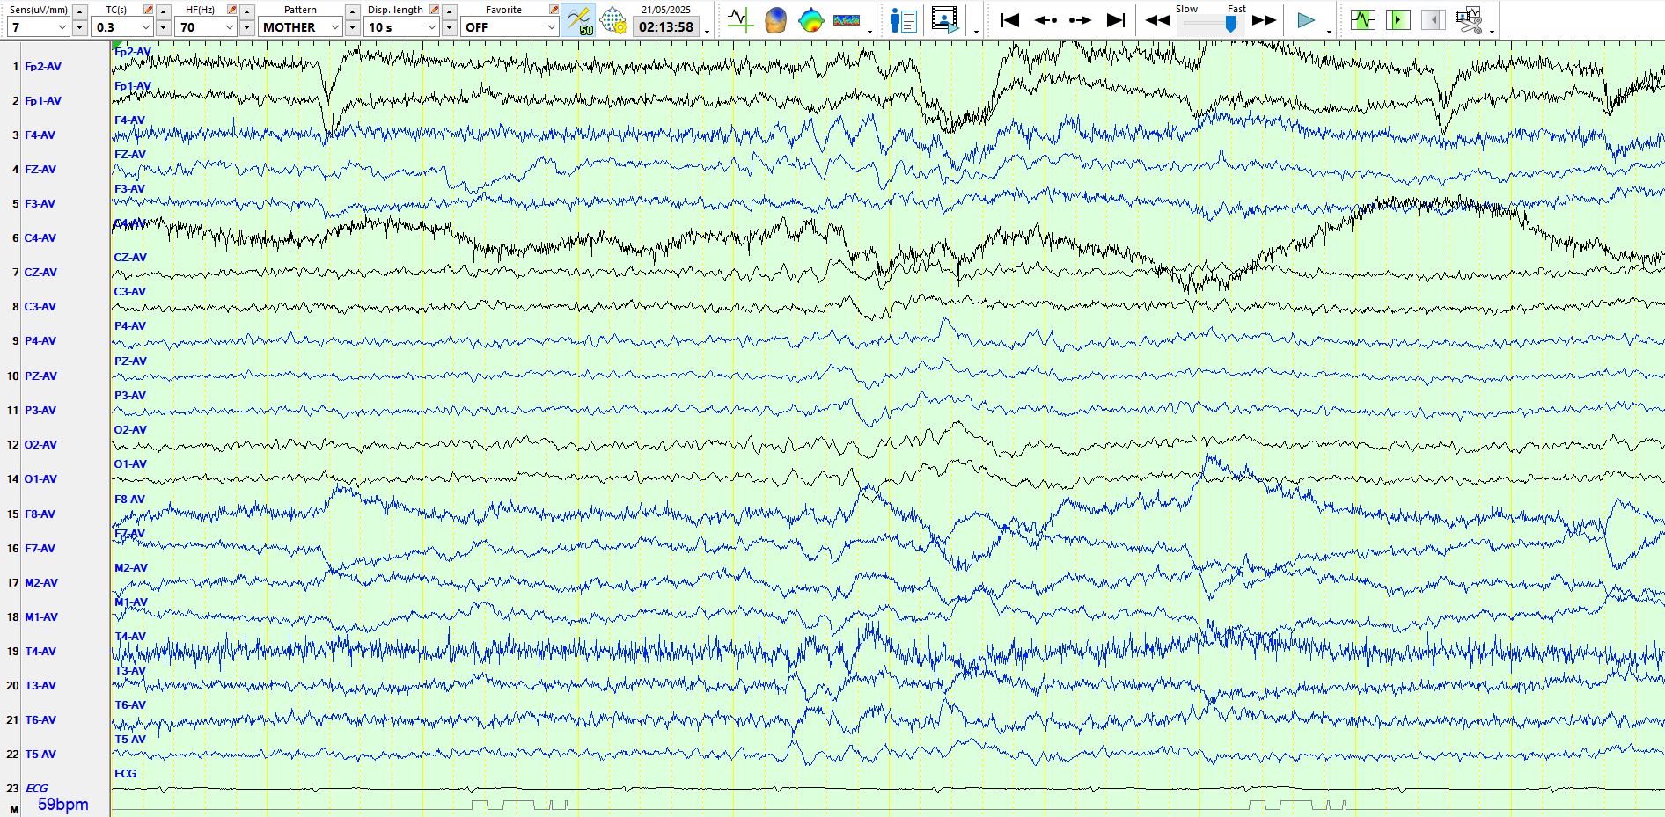Image resolution: width=1665 pixels, height=817 pixels.
Task: Open the Sens(uV/mm) dropdown
Action: [x=38, y=27]
